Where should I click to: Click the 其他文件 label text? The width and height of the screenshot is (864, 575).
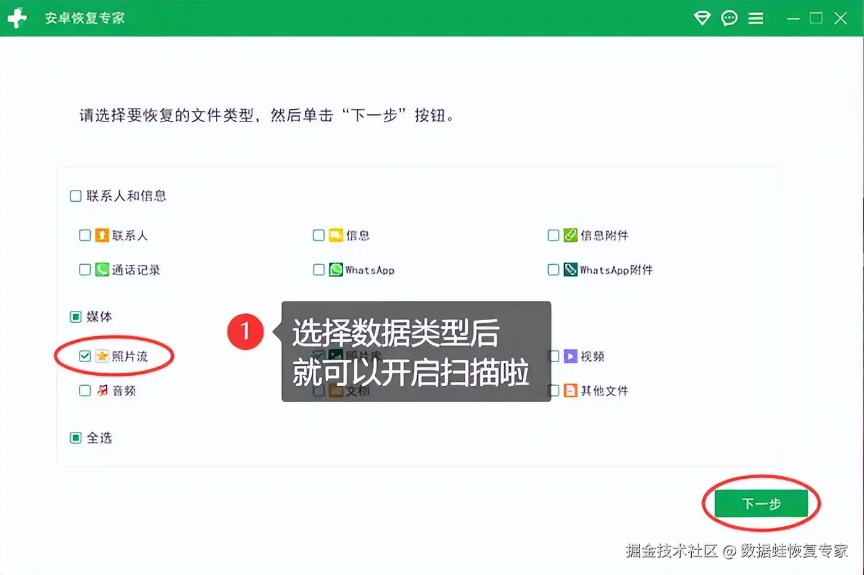pyautogui.click(x=604, y=391)
